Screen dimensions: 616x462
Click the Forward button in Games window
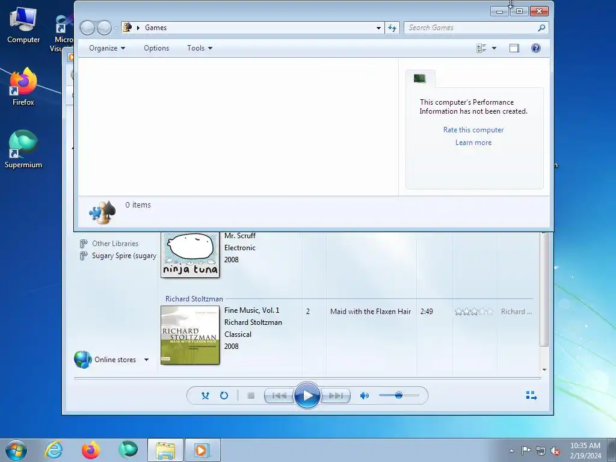pyautogui.click(x=104, y=28)
